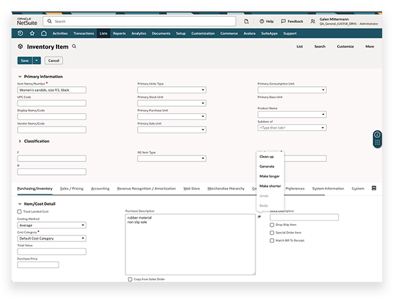Check the Special Order Item box

(x=272, y=233)
